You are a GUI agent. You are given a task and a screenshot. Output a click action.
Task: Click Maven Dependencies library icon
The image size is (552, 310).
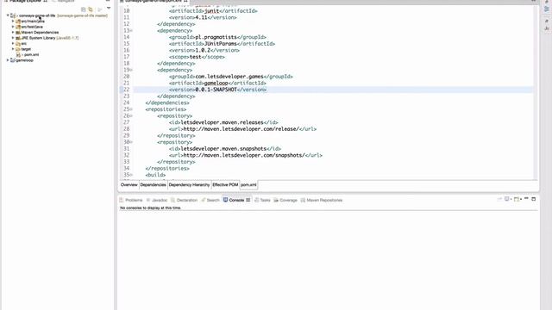tap(18, 33)
